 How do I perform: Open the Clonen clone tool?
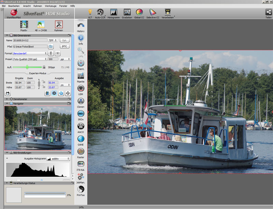pyautogui.click(x=81, y=101)
